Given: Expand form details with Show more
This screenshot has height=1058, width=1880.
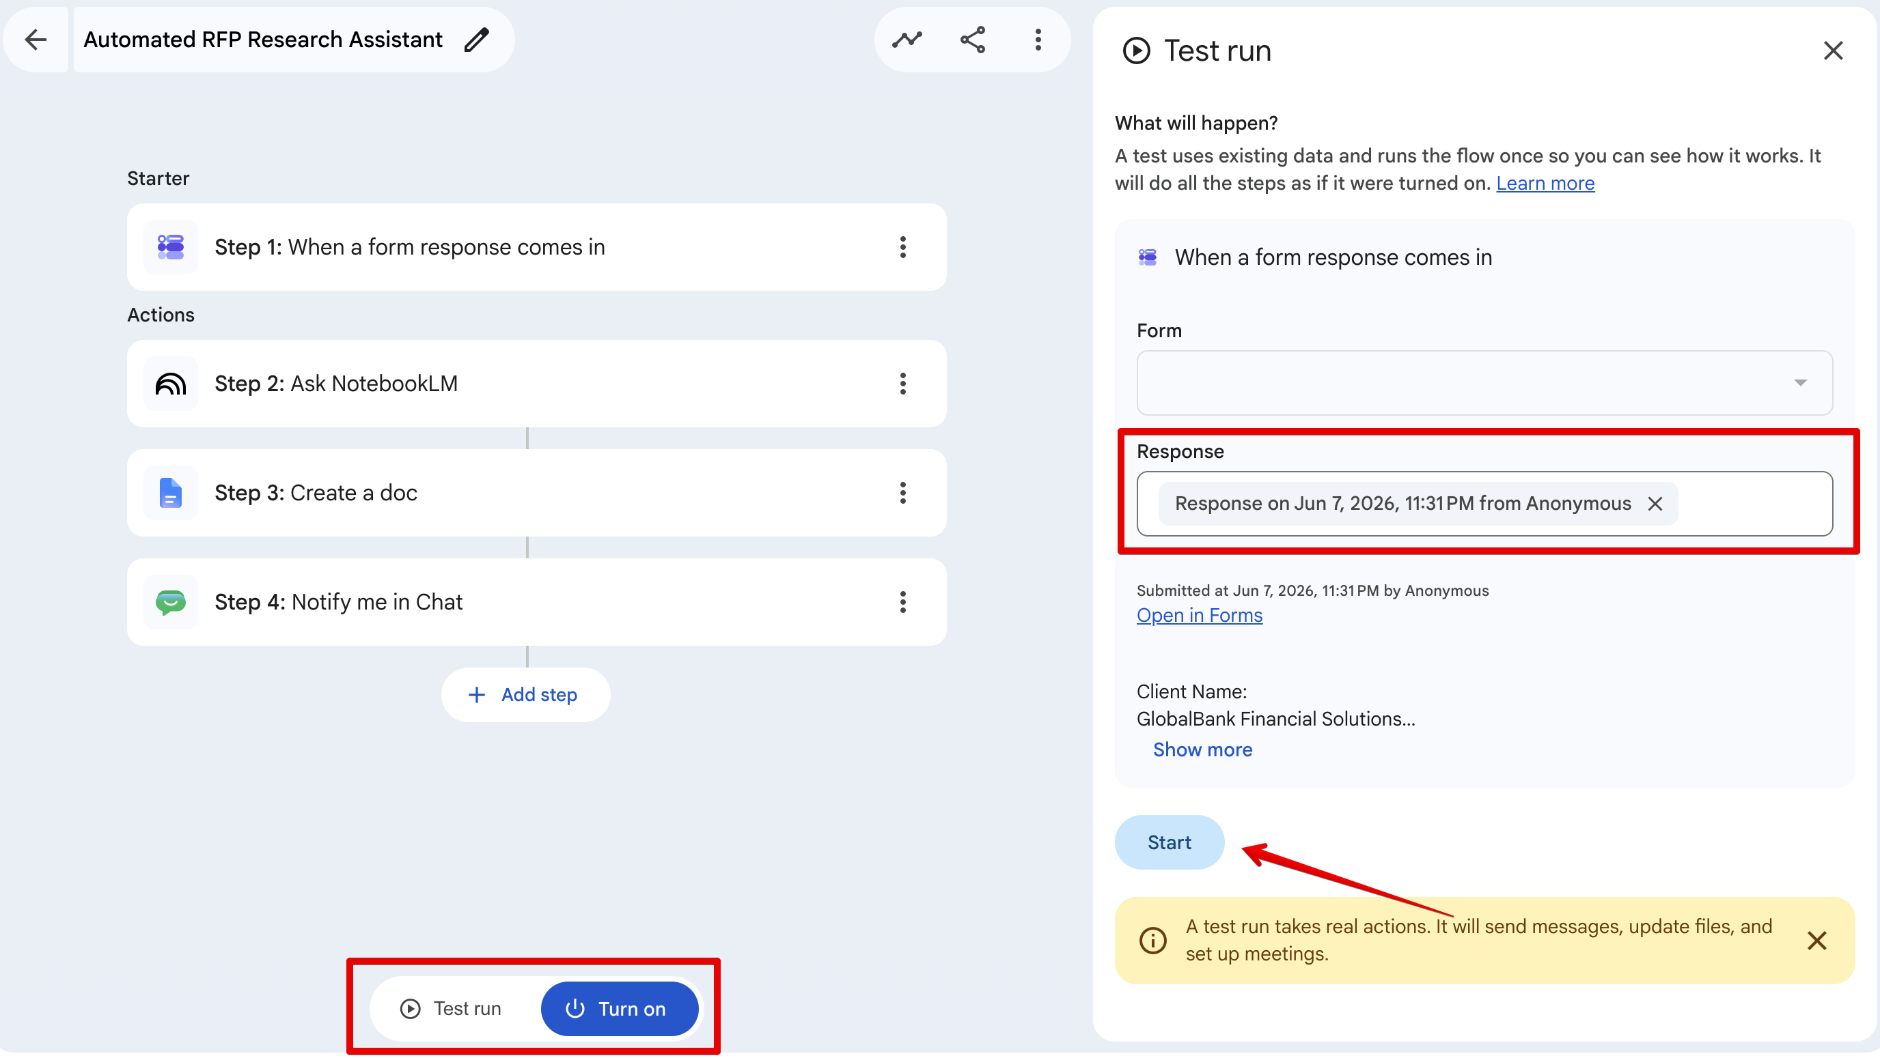Looking at the screenshot, I should point(1202,749).
